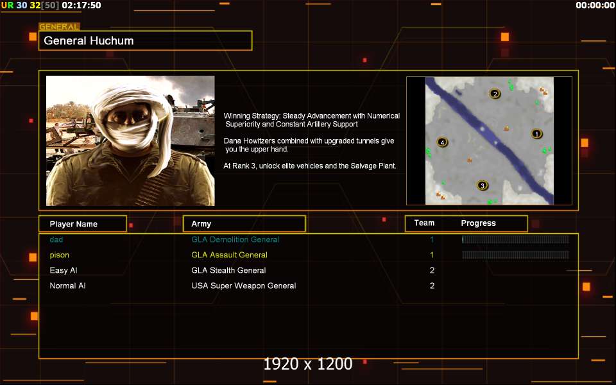Click start position marker 4 on minimap

442,142
